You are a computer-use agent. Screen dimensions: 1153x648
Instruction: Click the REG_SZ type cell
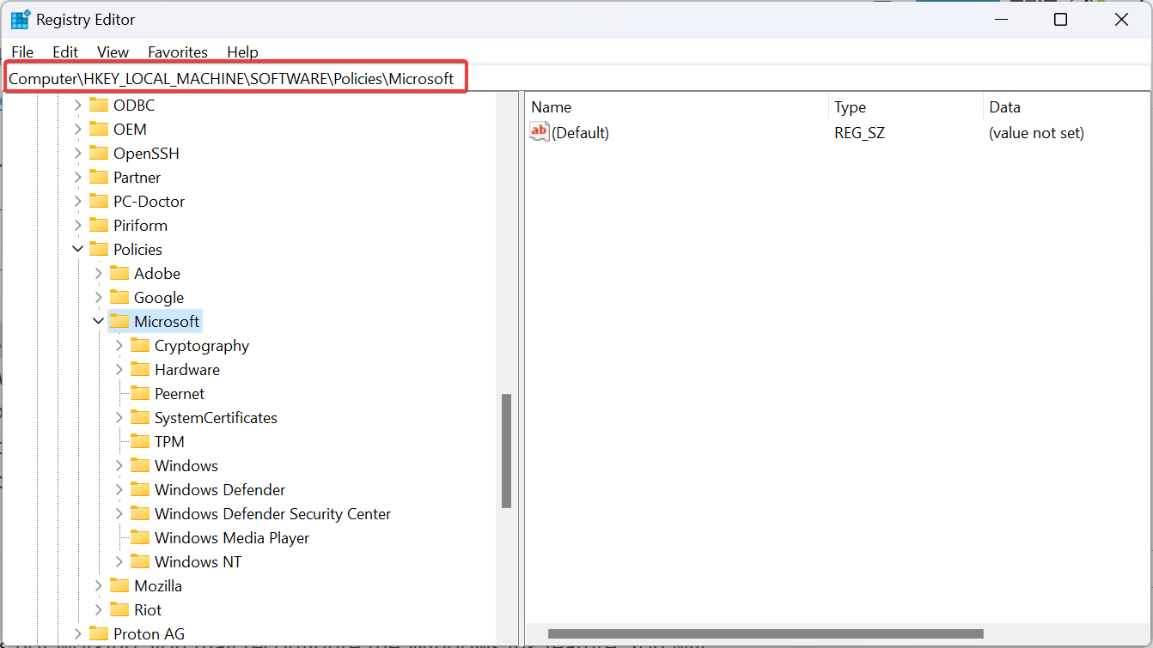point(859,132)
